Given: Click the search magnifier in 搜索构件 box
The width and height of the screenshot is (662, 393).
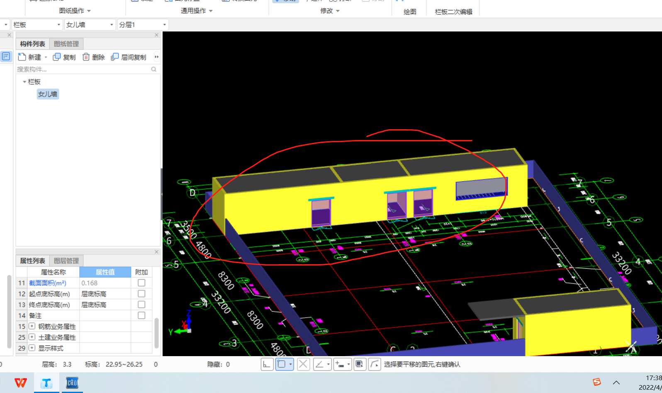Looking at the screenshot, I should [x=154, y=69].
